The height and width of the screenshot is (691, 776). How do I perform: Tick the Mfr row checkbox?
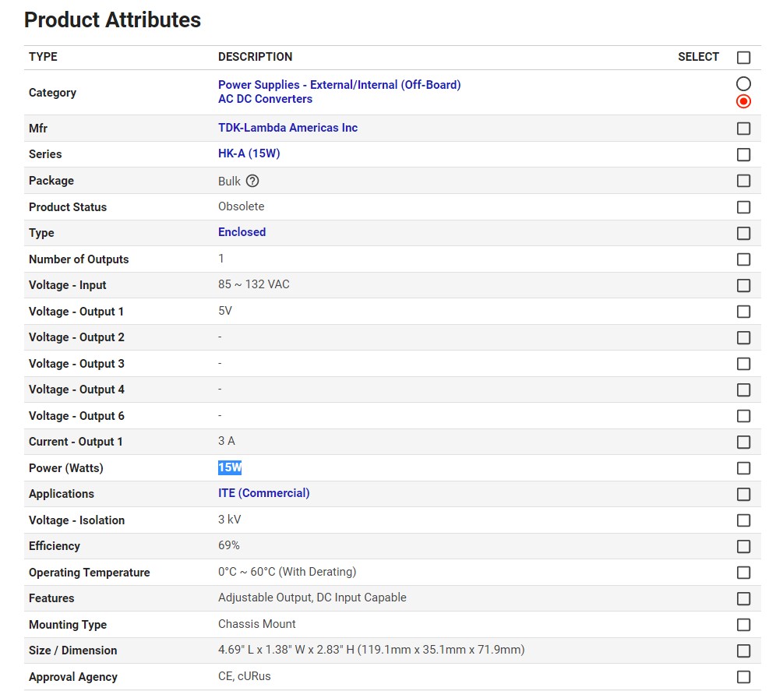click(x=743, y=129)
